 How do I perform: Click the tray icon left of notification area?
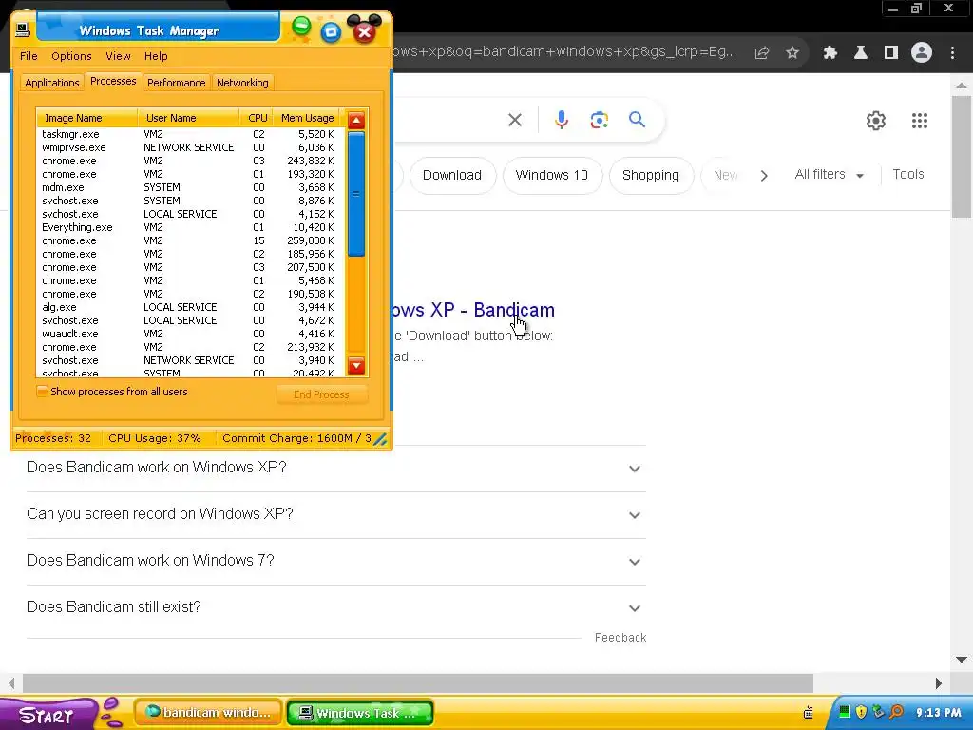(808, 713)
